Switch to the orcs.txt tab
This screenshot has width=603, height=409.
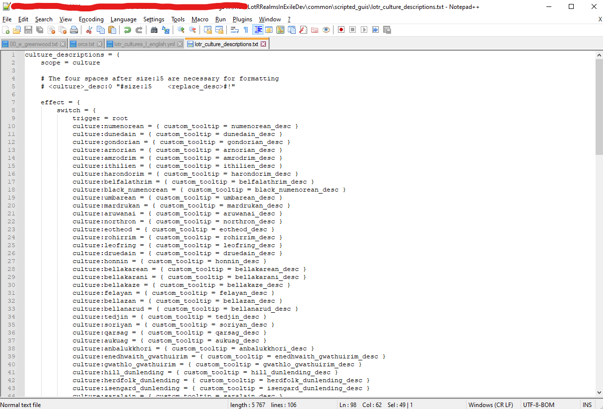tap(85, 44)
